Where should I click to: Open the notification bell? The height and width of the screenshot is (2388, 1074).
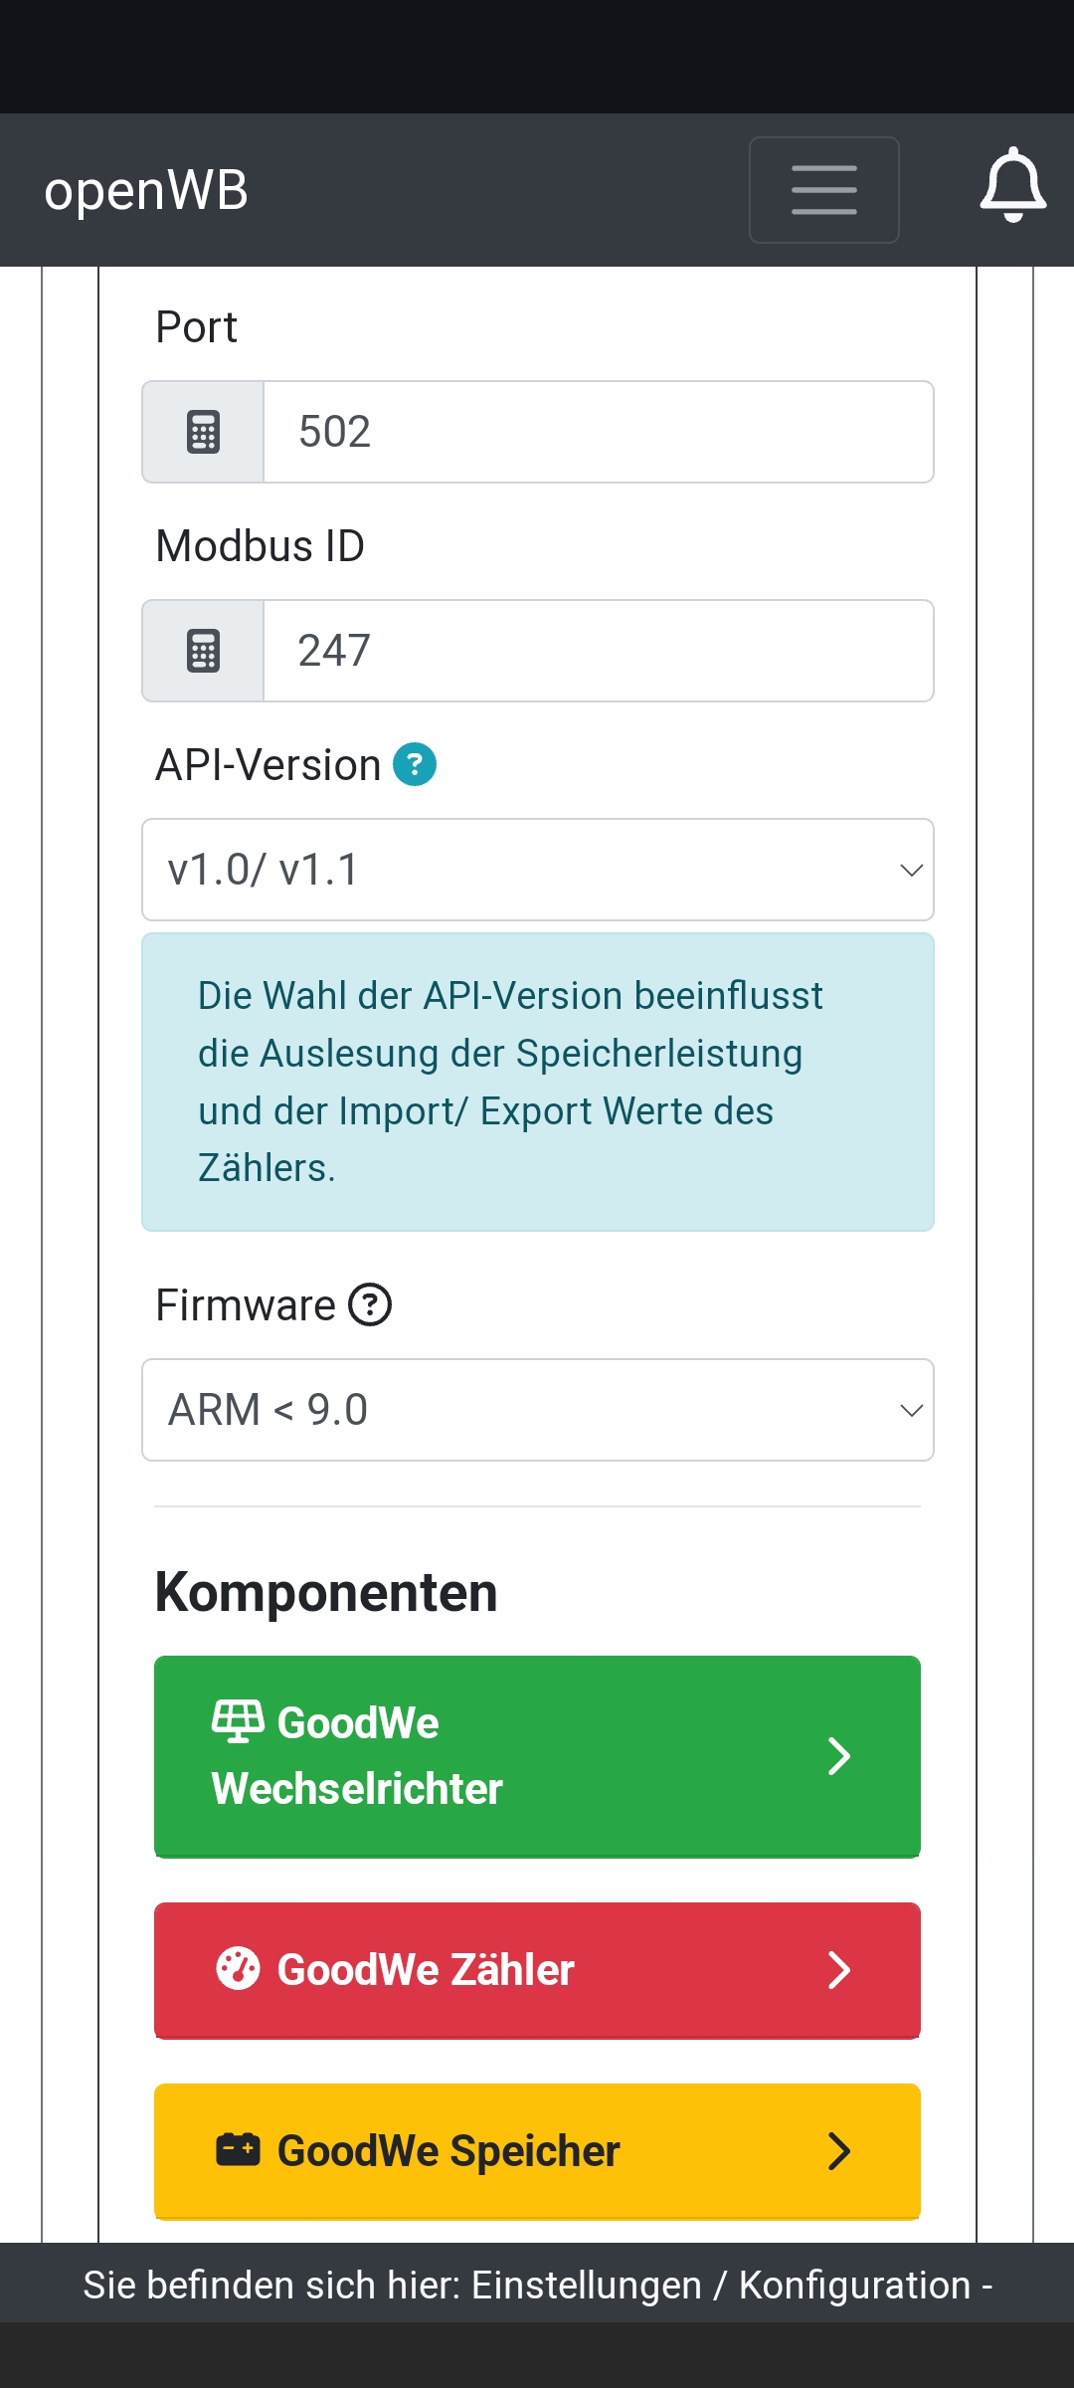tap(1012, 186)
